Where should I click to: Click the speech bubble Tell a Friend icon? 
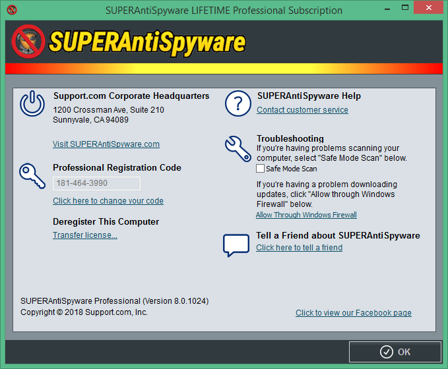[x=236, y=245]
